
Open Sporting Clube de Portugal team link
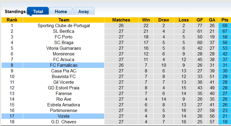pyautogui.click(x=64, y=26)
